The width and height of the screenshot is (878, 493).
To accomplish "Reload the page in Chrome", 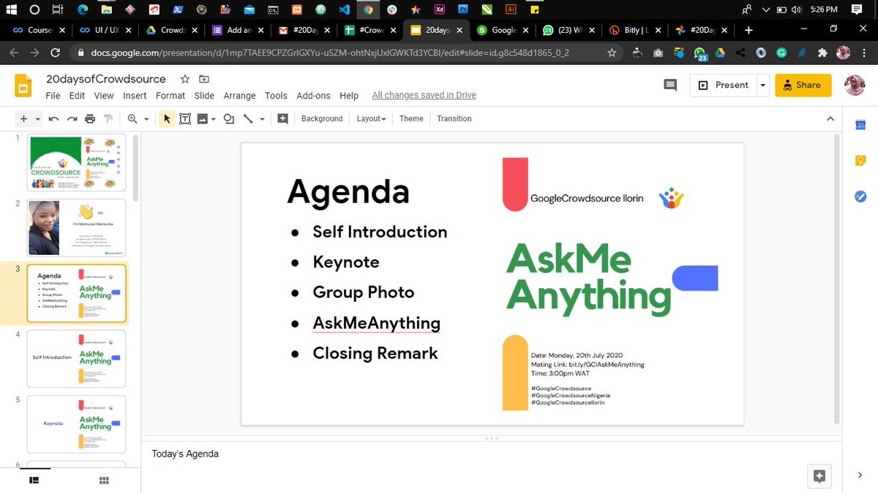I will [x=55, y=53].
